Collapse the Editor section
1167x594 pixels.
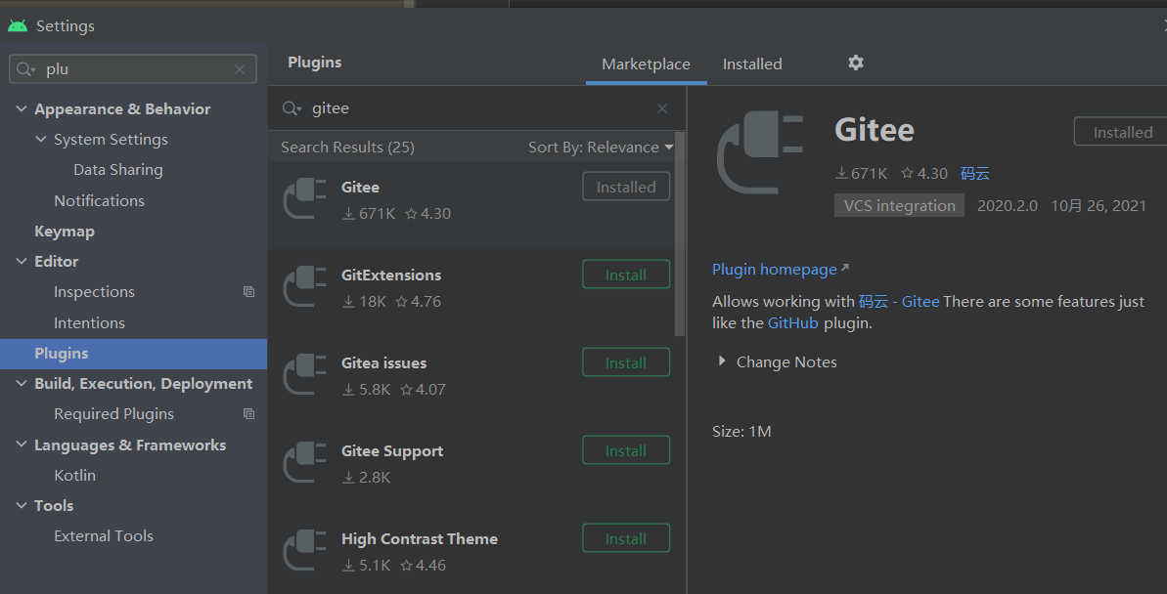click(x=21, y=262)
